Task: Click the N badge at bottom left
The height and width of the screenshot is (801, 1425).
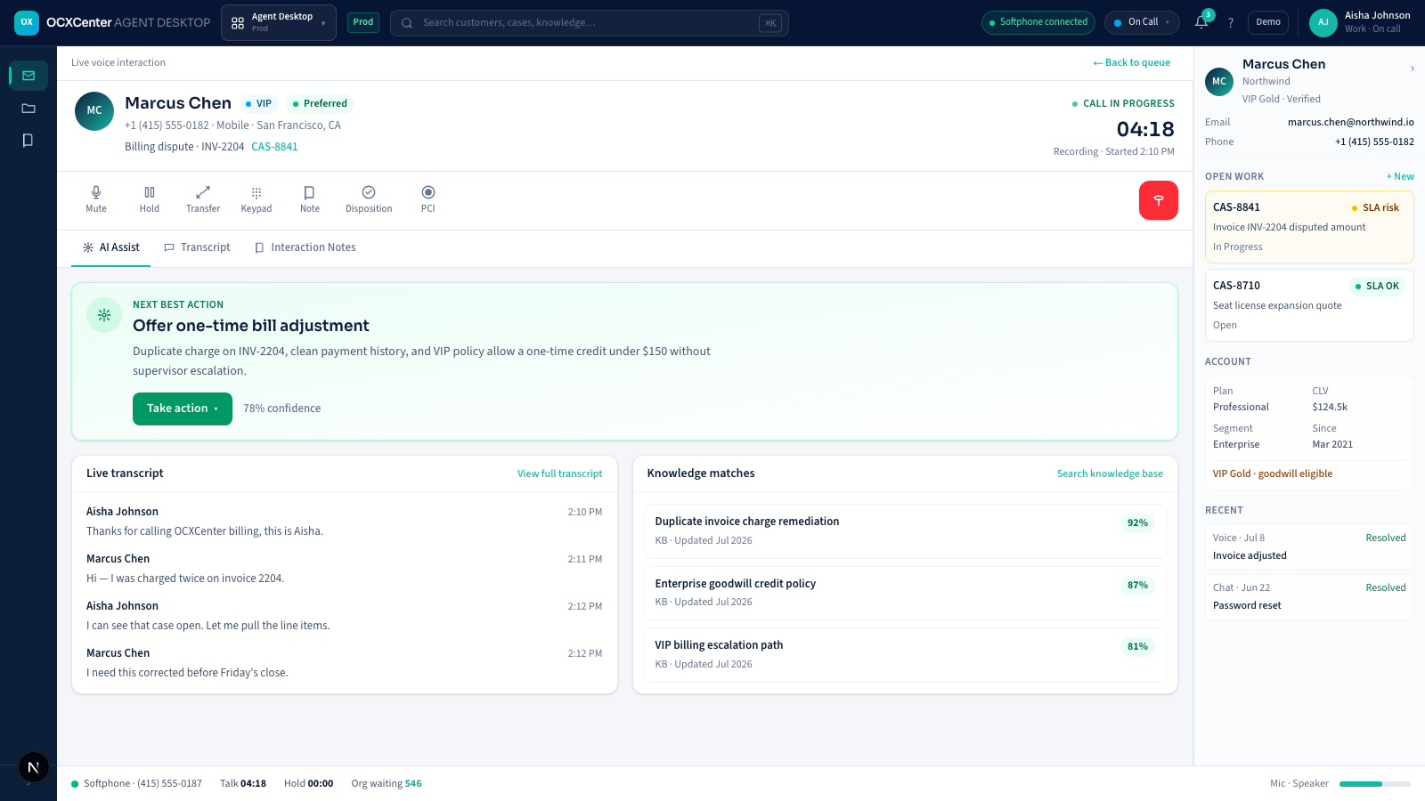Action: pyautogui.click(x=33, y=767)
